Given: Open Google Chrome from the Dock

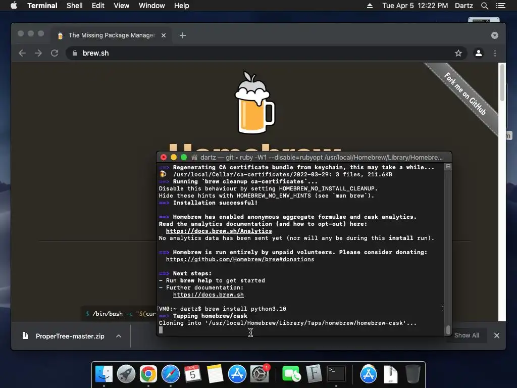Looking at the screenshot, I should point(148,374).
